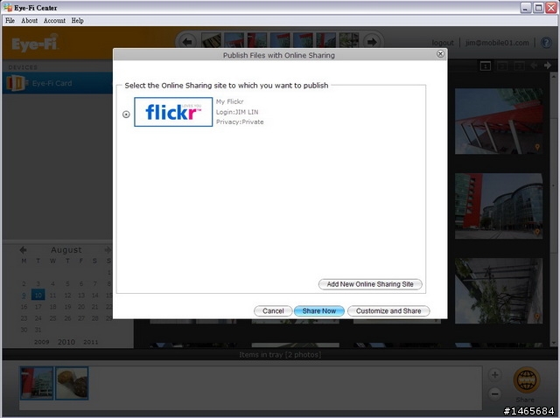This screenshot has width=560, height=418.
Task: Click Add New Online Sharing Site
Action: [x=370, y=284]
